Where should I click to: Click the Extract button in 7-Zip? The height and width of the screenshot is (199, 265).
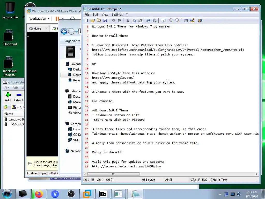(x=19, y=97)
